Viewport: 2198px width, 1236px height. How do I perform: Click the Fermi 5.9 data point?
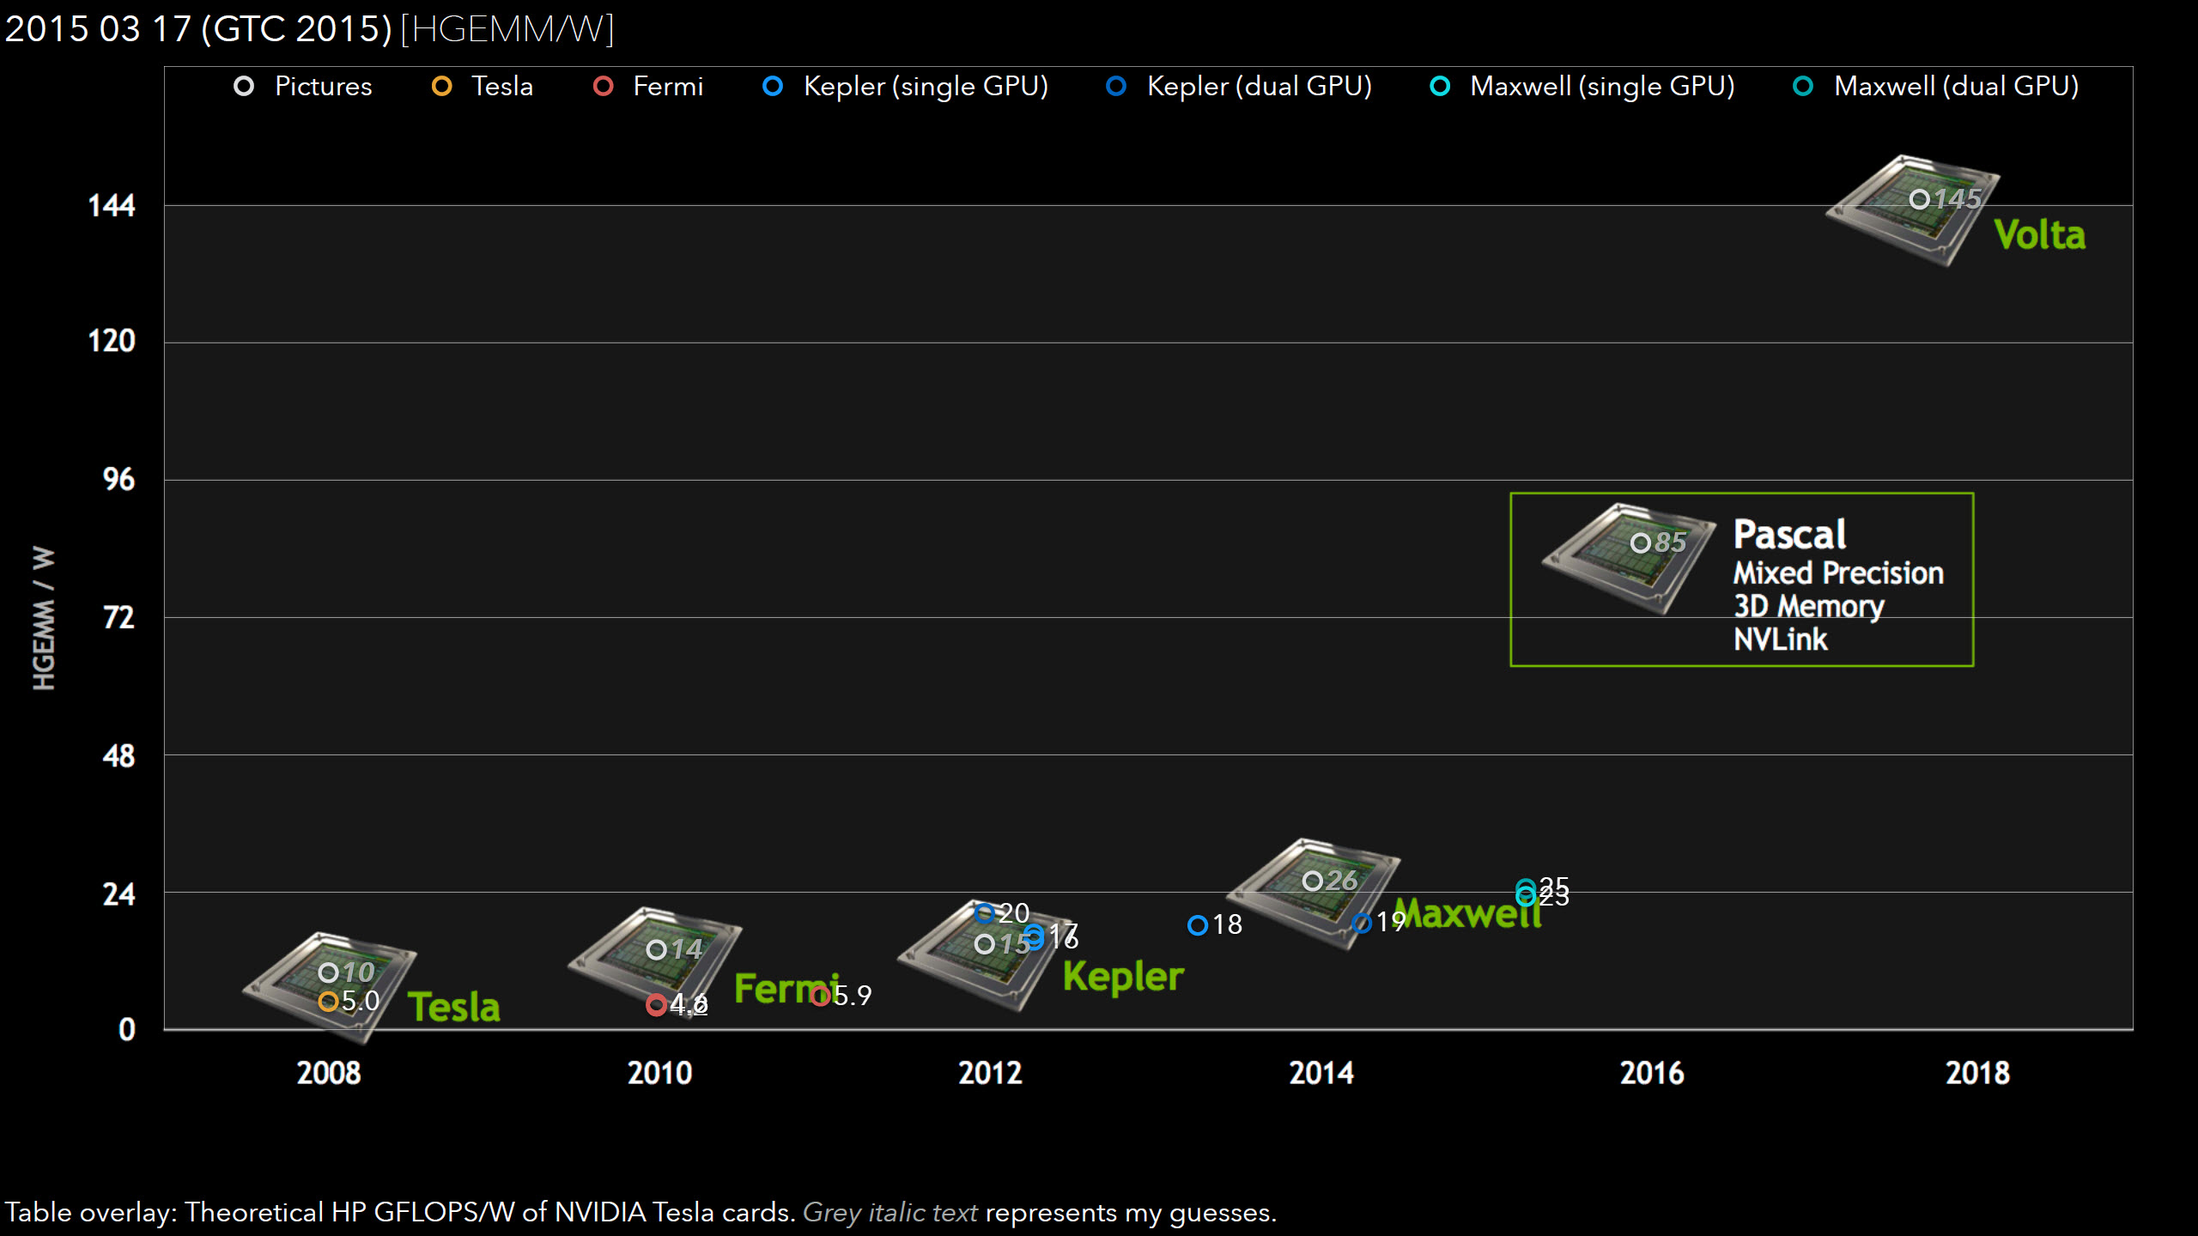[820, 996]
